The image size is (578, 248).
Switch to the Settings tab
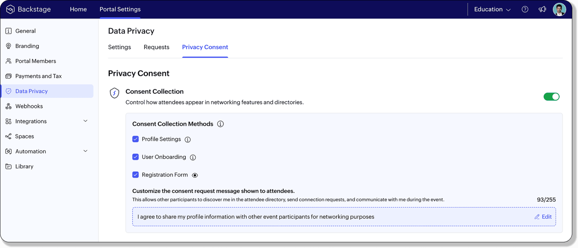(119, 47)
